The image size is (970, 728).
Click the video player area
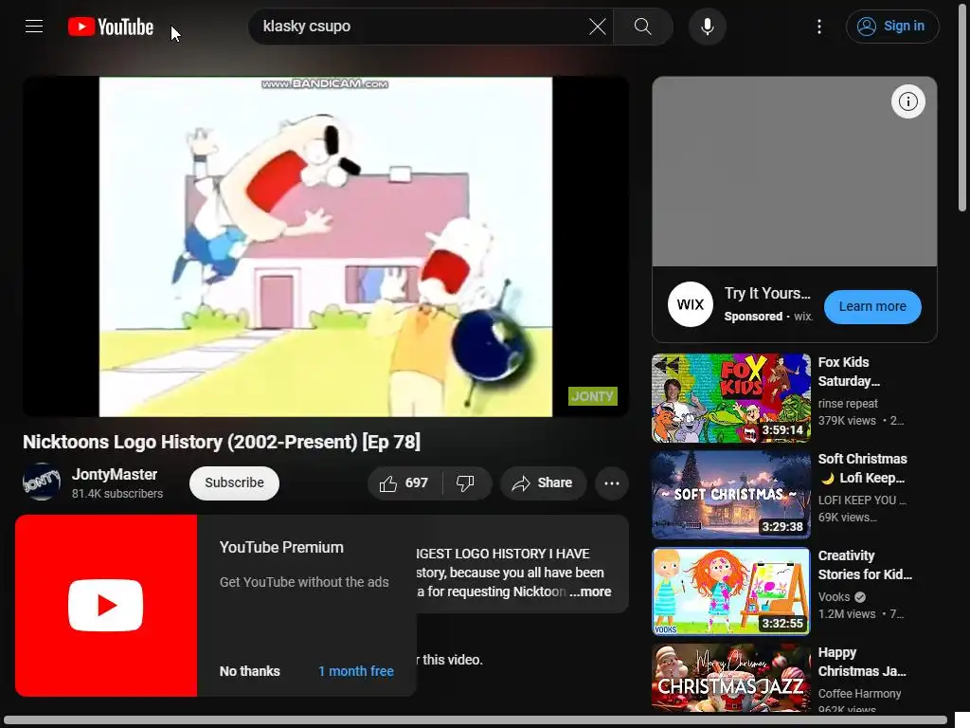tap(326, 246)
